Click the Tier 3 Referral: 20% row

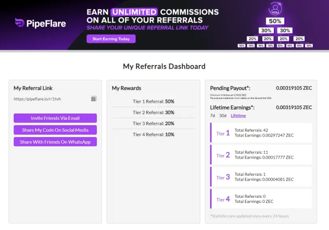pos(154,123)
